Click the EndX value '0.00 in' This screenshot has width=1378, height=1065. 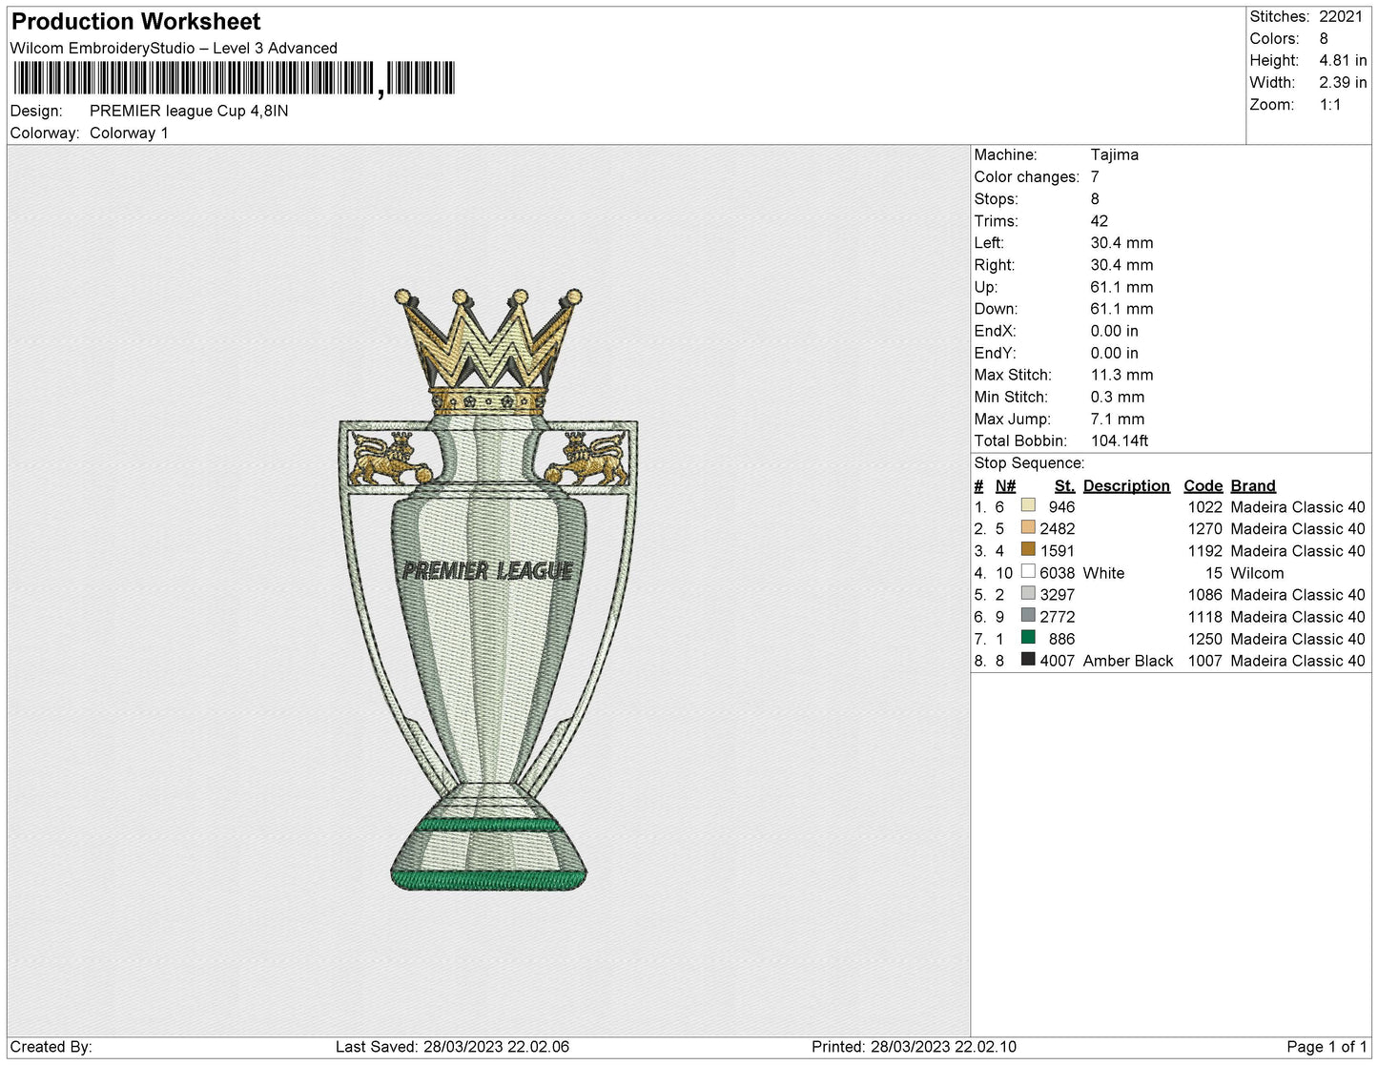tap(1115, 331)
